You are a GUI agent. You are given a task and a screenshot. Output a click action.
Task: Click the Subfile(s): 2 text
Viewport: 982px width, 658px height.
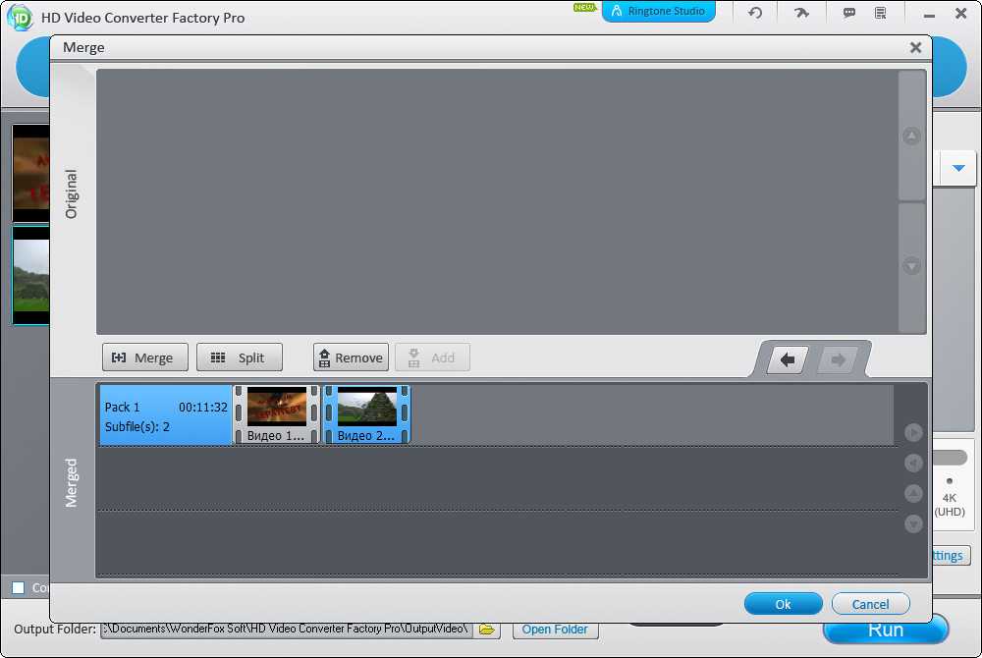click(x=137, y=427)
